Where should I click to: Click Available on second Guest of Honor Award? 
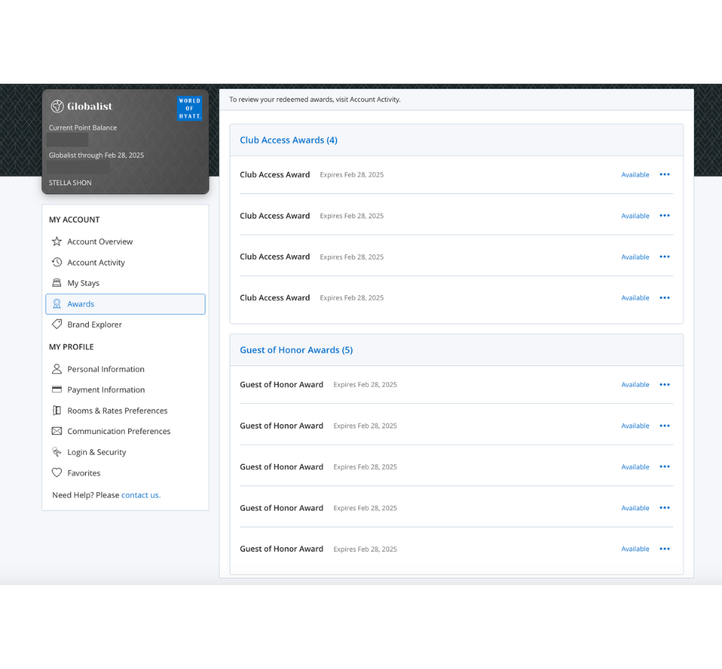(x=635, y=426)
